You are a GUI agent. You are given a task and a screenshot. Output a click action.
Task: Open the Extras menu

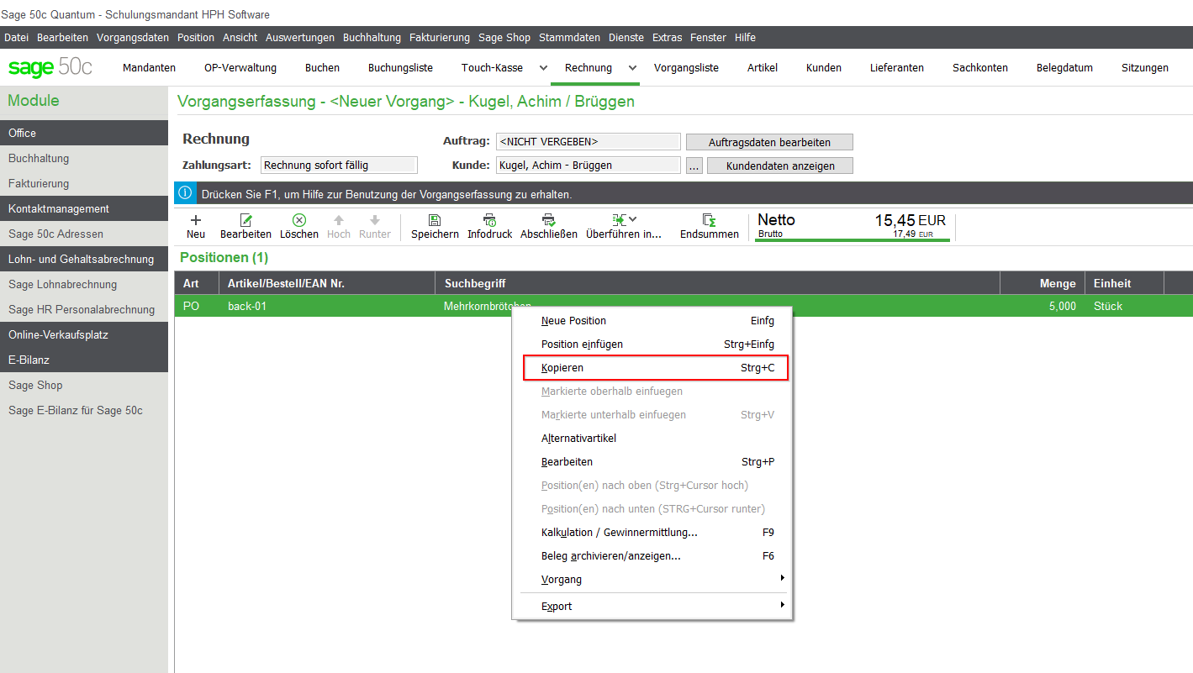[x=667, y=38]
